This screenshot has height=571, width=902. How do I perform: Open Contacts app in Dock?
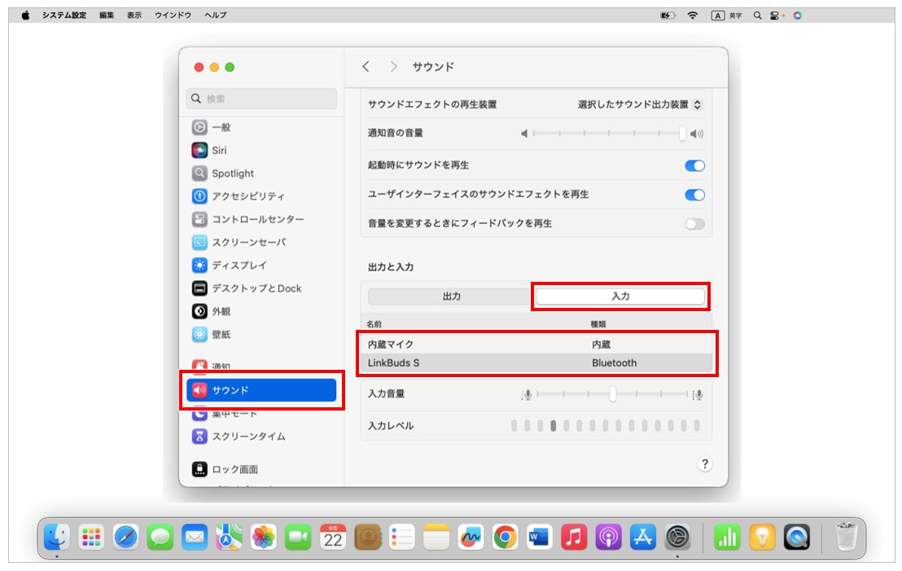(368, 538)
